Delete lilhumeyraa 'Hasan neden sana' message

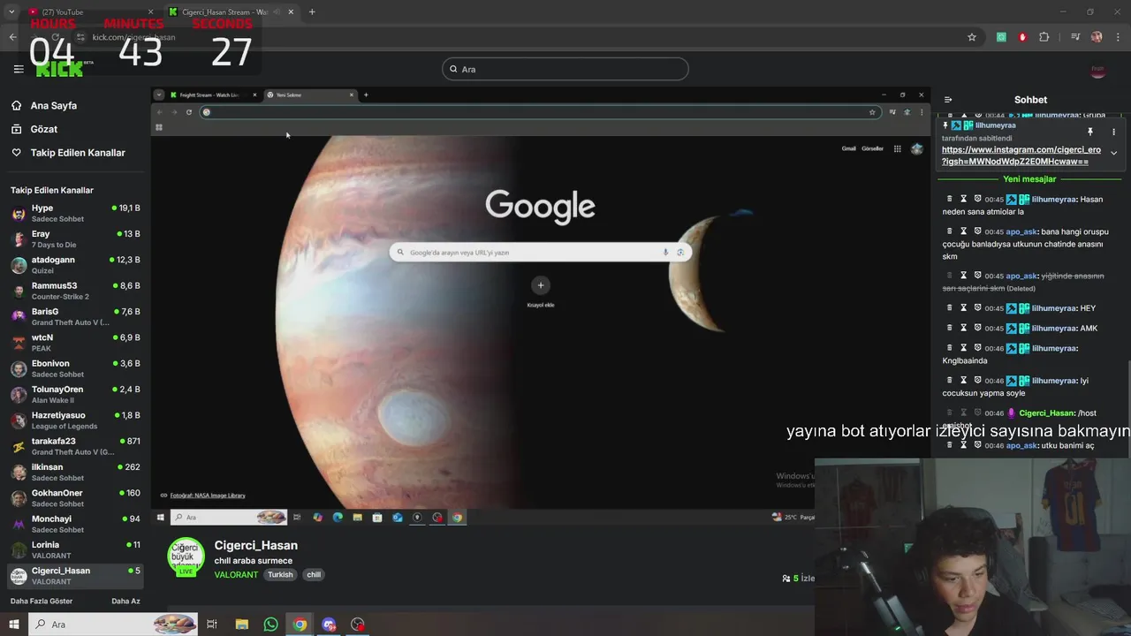click(950, 199)
